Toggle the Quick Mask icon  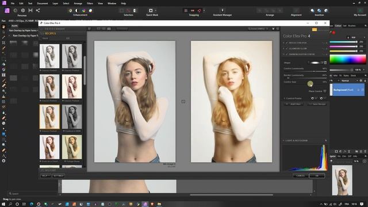point(151,10)
